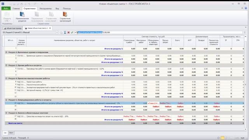Switch to the Вид ribbon tab

pos(57,9)
